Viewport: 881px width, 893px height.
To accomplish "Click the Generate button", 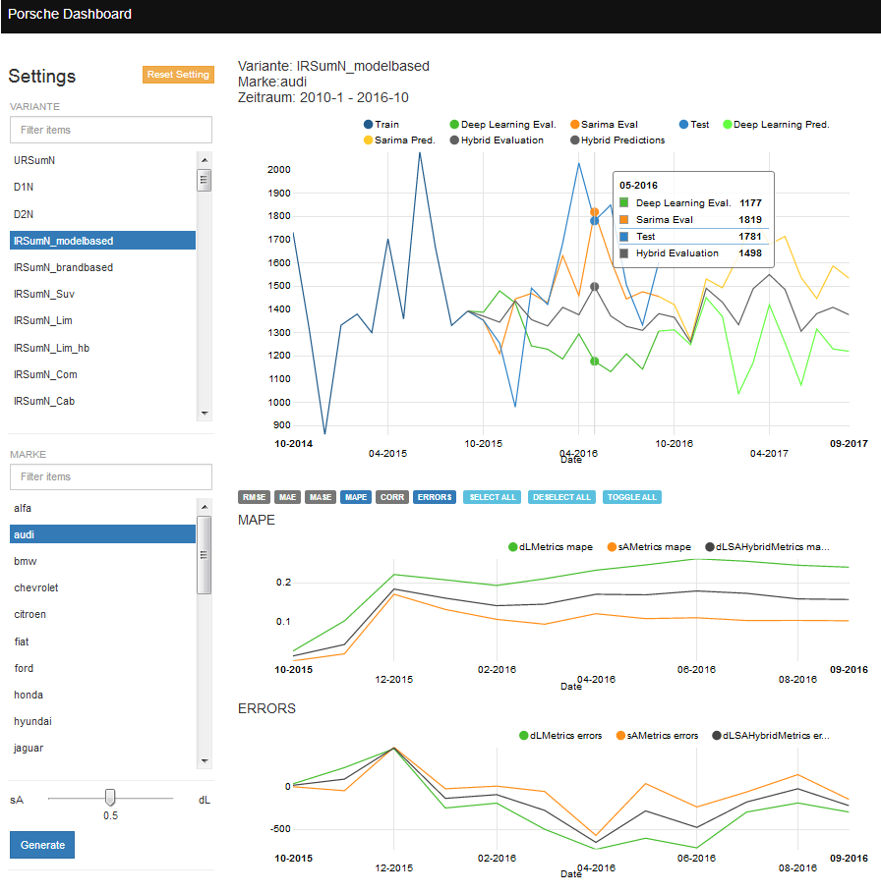I will tap(42, 845).
